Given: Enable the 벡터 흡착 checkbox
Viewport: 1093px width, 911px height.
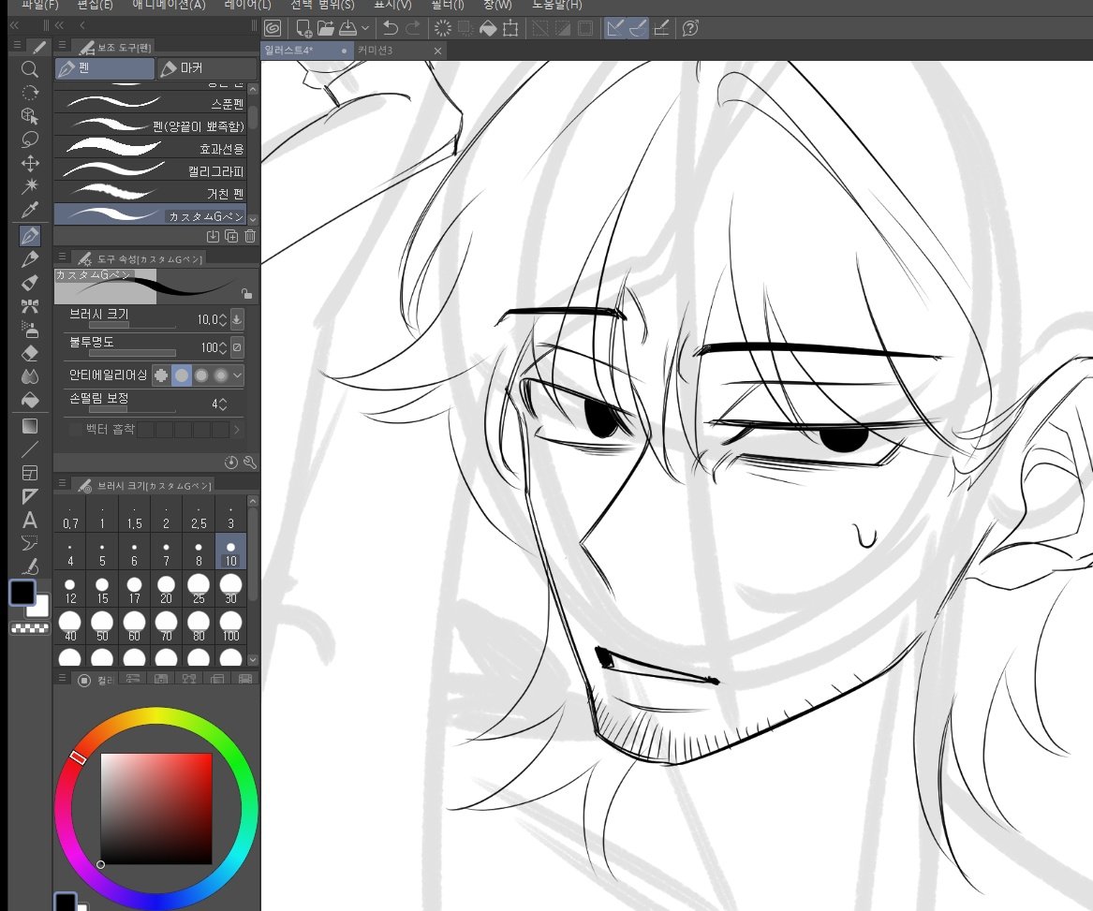Looking at the screenshot, I should tap(75, 430).
